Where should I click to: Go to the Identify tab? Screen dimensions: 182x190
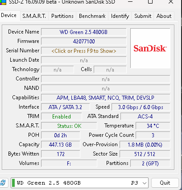tap(120, 16)
